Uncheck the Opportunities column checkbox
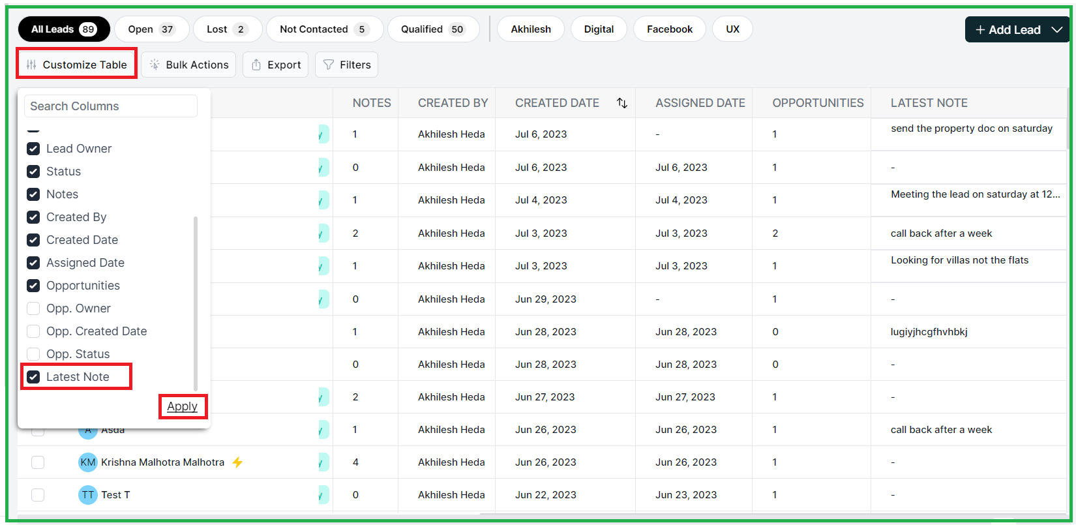 [33, 286]
